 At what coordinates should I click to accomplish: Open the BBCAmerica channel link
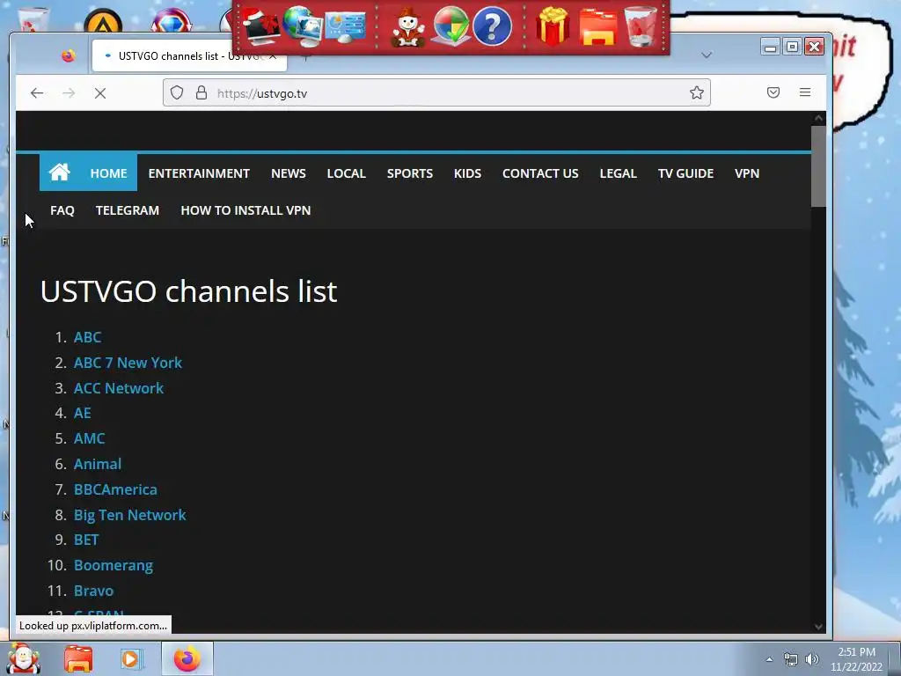coord(115,489)
